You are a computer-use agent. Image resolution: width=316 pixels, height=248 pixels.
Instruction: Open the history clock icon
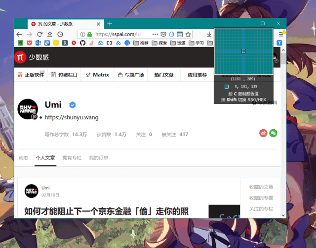[60, 34]
